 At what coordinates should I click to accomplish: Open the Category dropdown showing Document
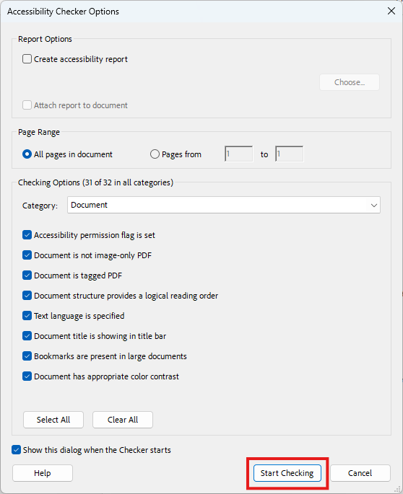tap(224, 205)
